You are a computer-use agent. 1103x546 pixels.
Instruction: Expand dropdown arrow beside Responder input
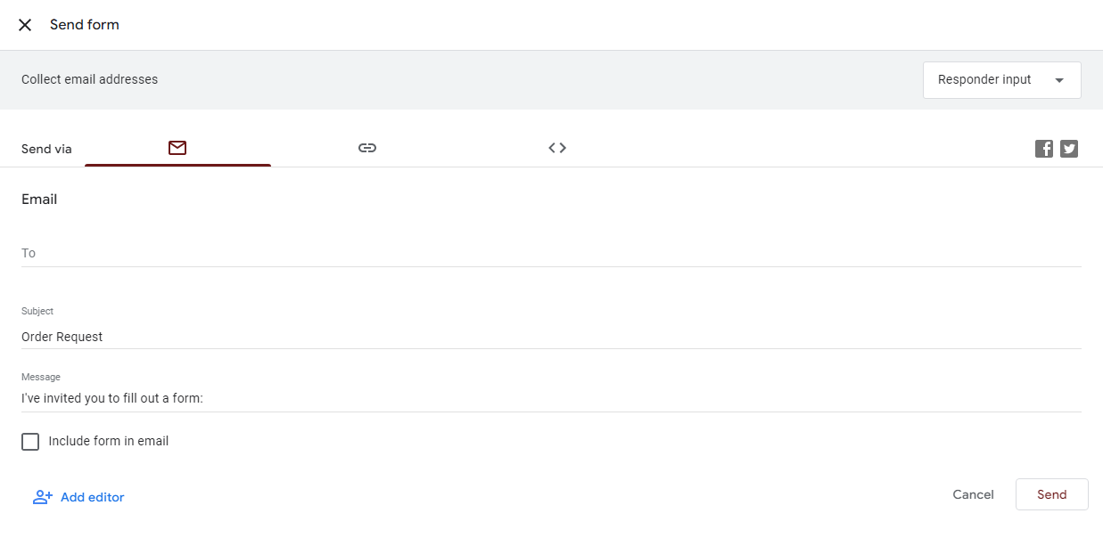(1059, 80)
